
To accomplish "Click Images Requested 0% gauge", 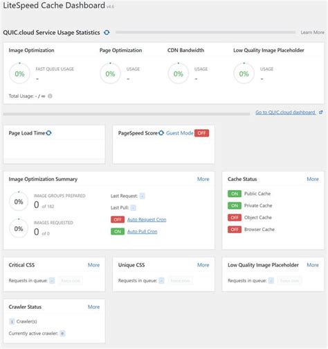I will coord(19,228).
